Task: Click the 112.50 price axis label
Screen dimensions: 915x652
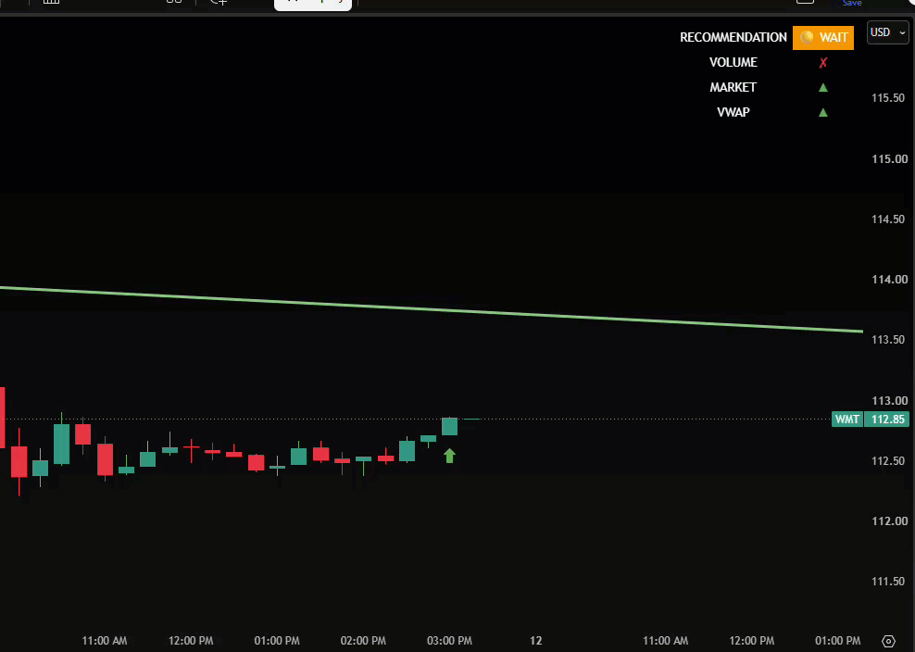Action: 888,461
